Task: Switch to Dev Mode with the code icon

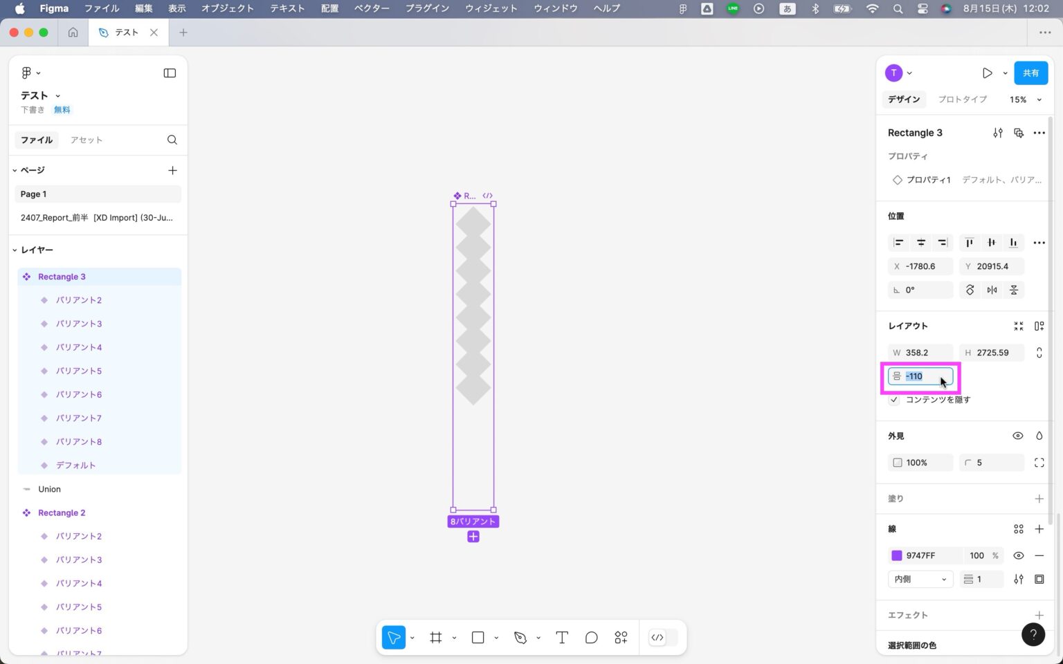Action: pos(657,637)
